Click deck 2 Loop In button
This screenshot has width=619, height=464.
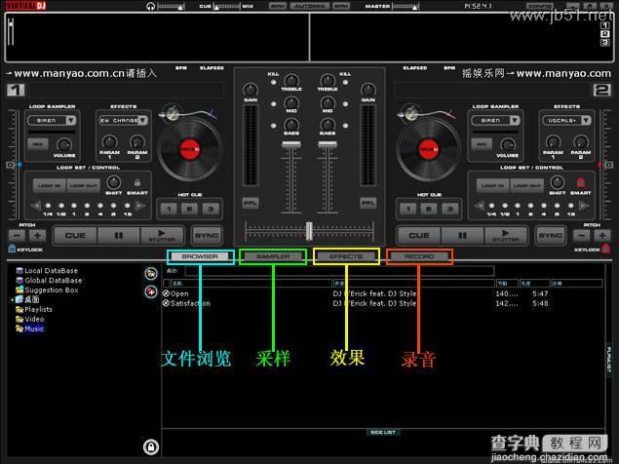[492, 185]
